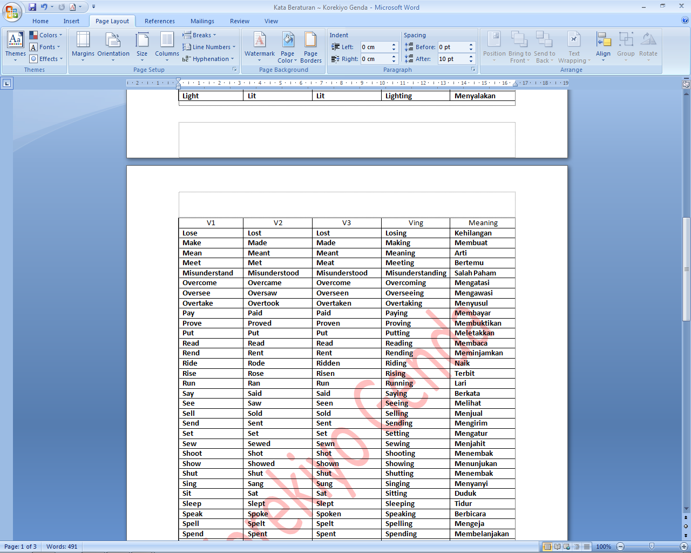
Task: Switch to the References tab
Action: 159,21
